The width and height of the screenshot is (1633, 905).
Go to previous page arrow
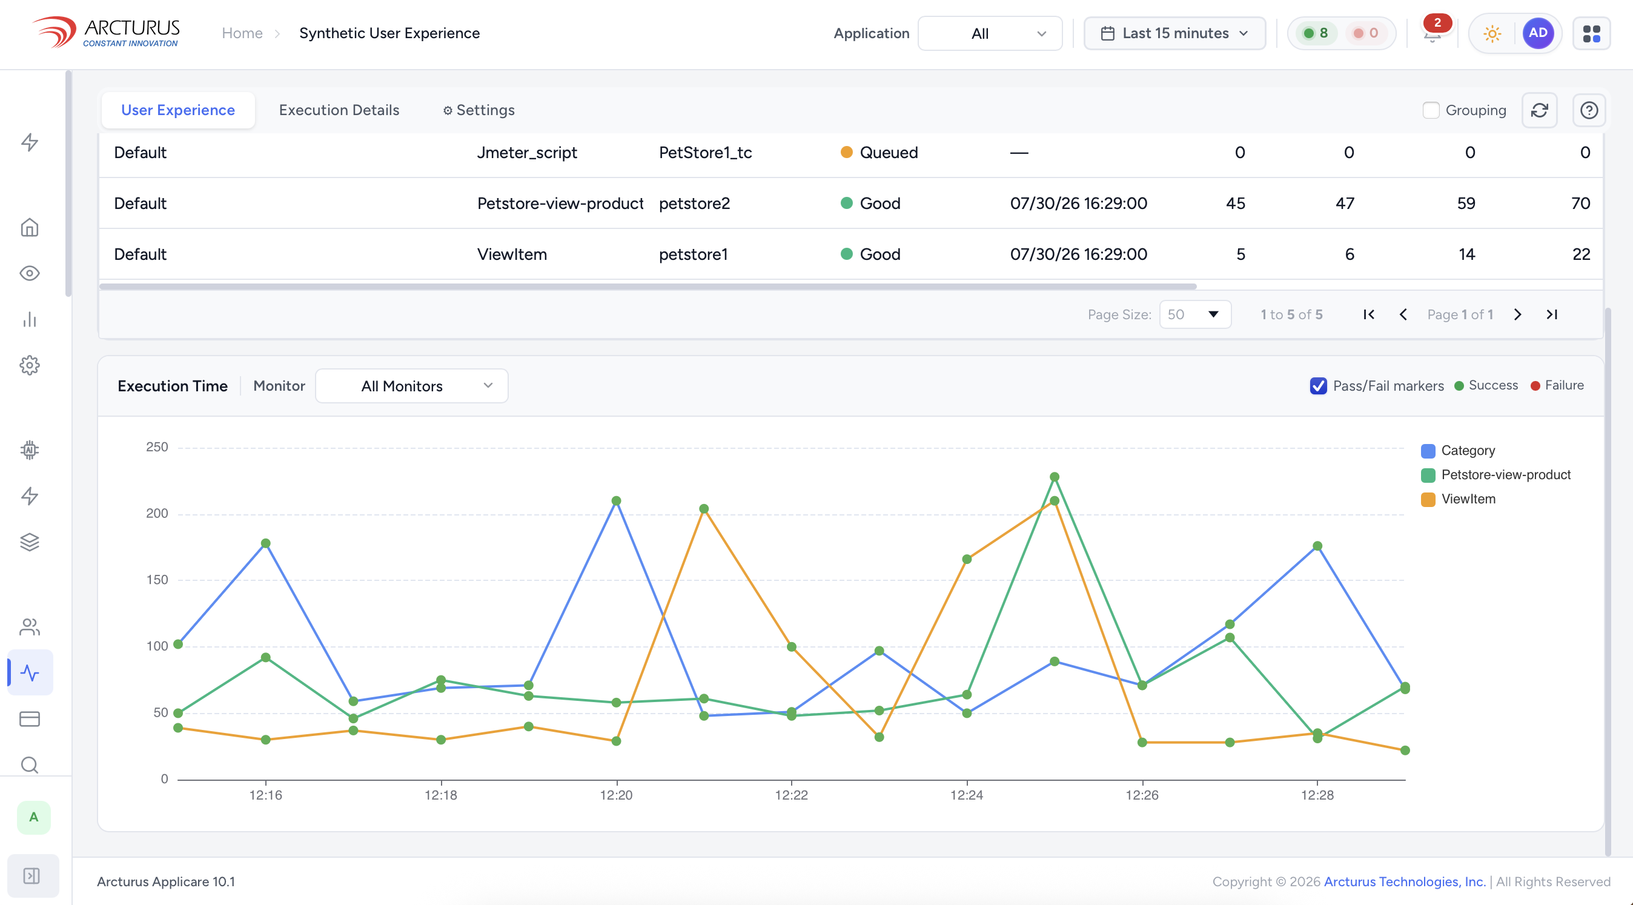coord(1403,314)
